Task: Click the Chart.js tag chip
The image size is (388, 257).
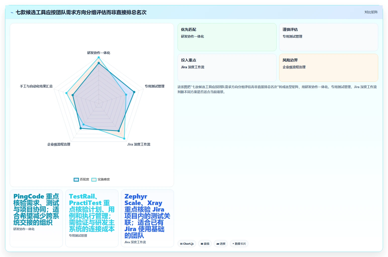Action: click(187, 244)
